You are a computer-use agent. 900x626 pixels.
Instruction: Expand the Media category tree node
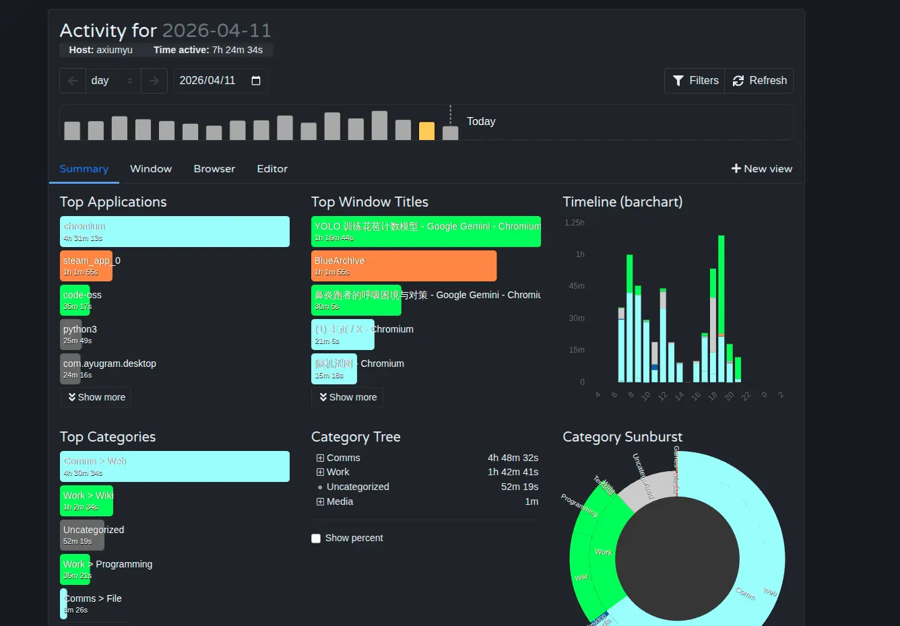coord(320,501)
